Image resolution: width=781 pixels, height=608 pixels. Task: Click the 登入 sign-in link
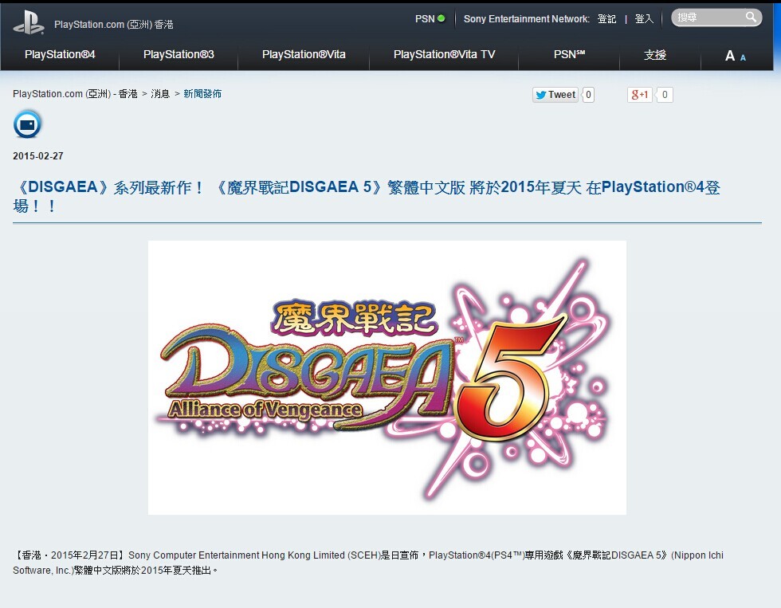(644, 19)
